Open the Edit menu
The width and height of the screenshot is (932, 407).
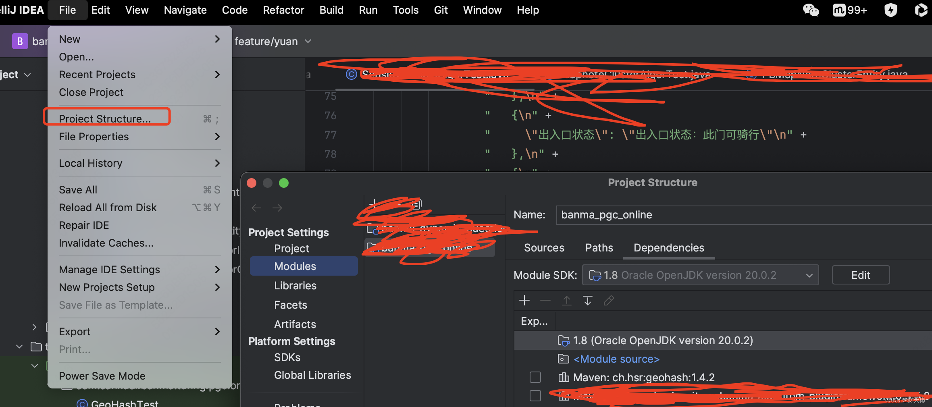100,10
